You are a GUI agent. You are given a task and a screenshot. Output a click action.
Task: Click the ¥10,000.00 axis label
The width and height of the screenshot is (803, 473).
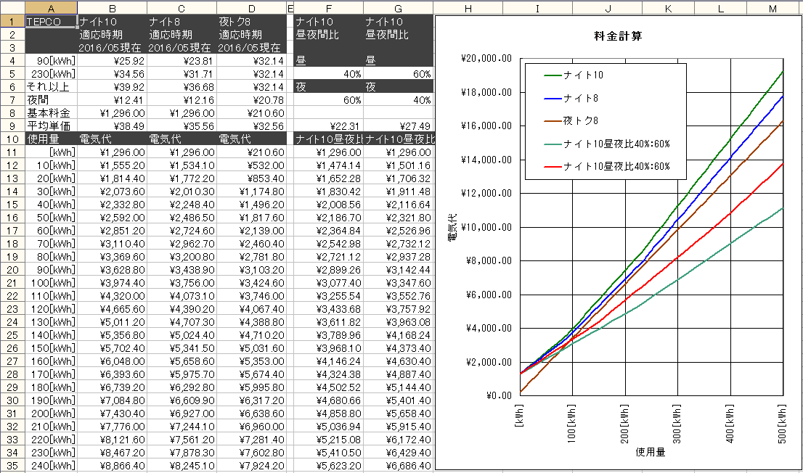pos(486,227)
